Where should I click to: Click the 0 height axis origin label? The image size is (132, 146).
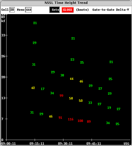2,140
